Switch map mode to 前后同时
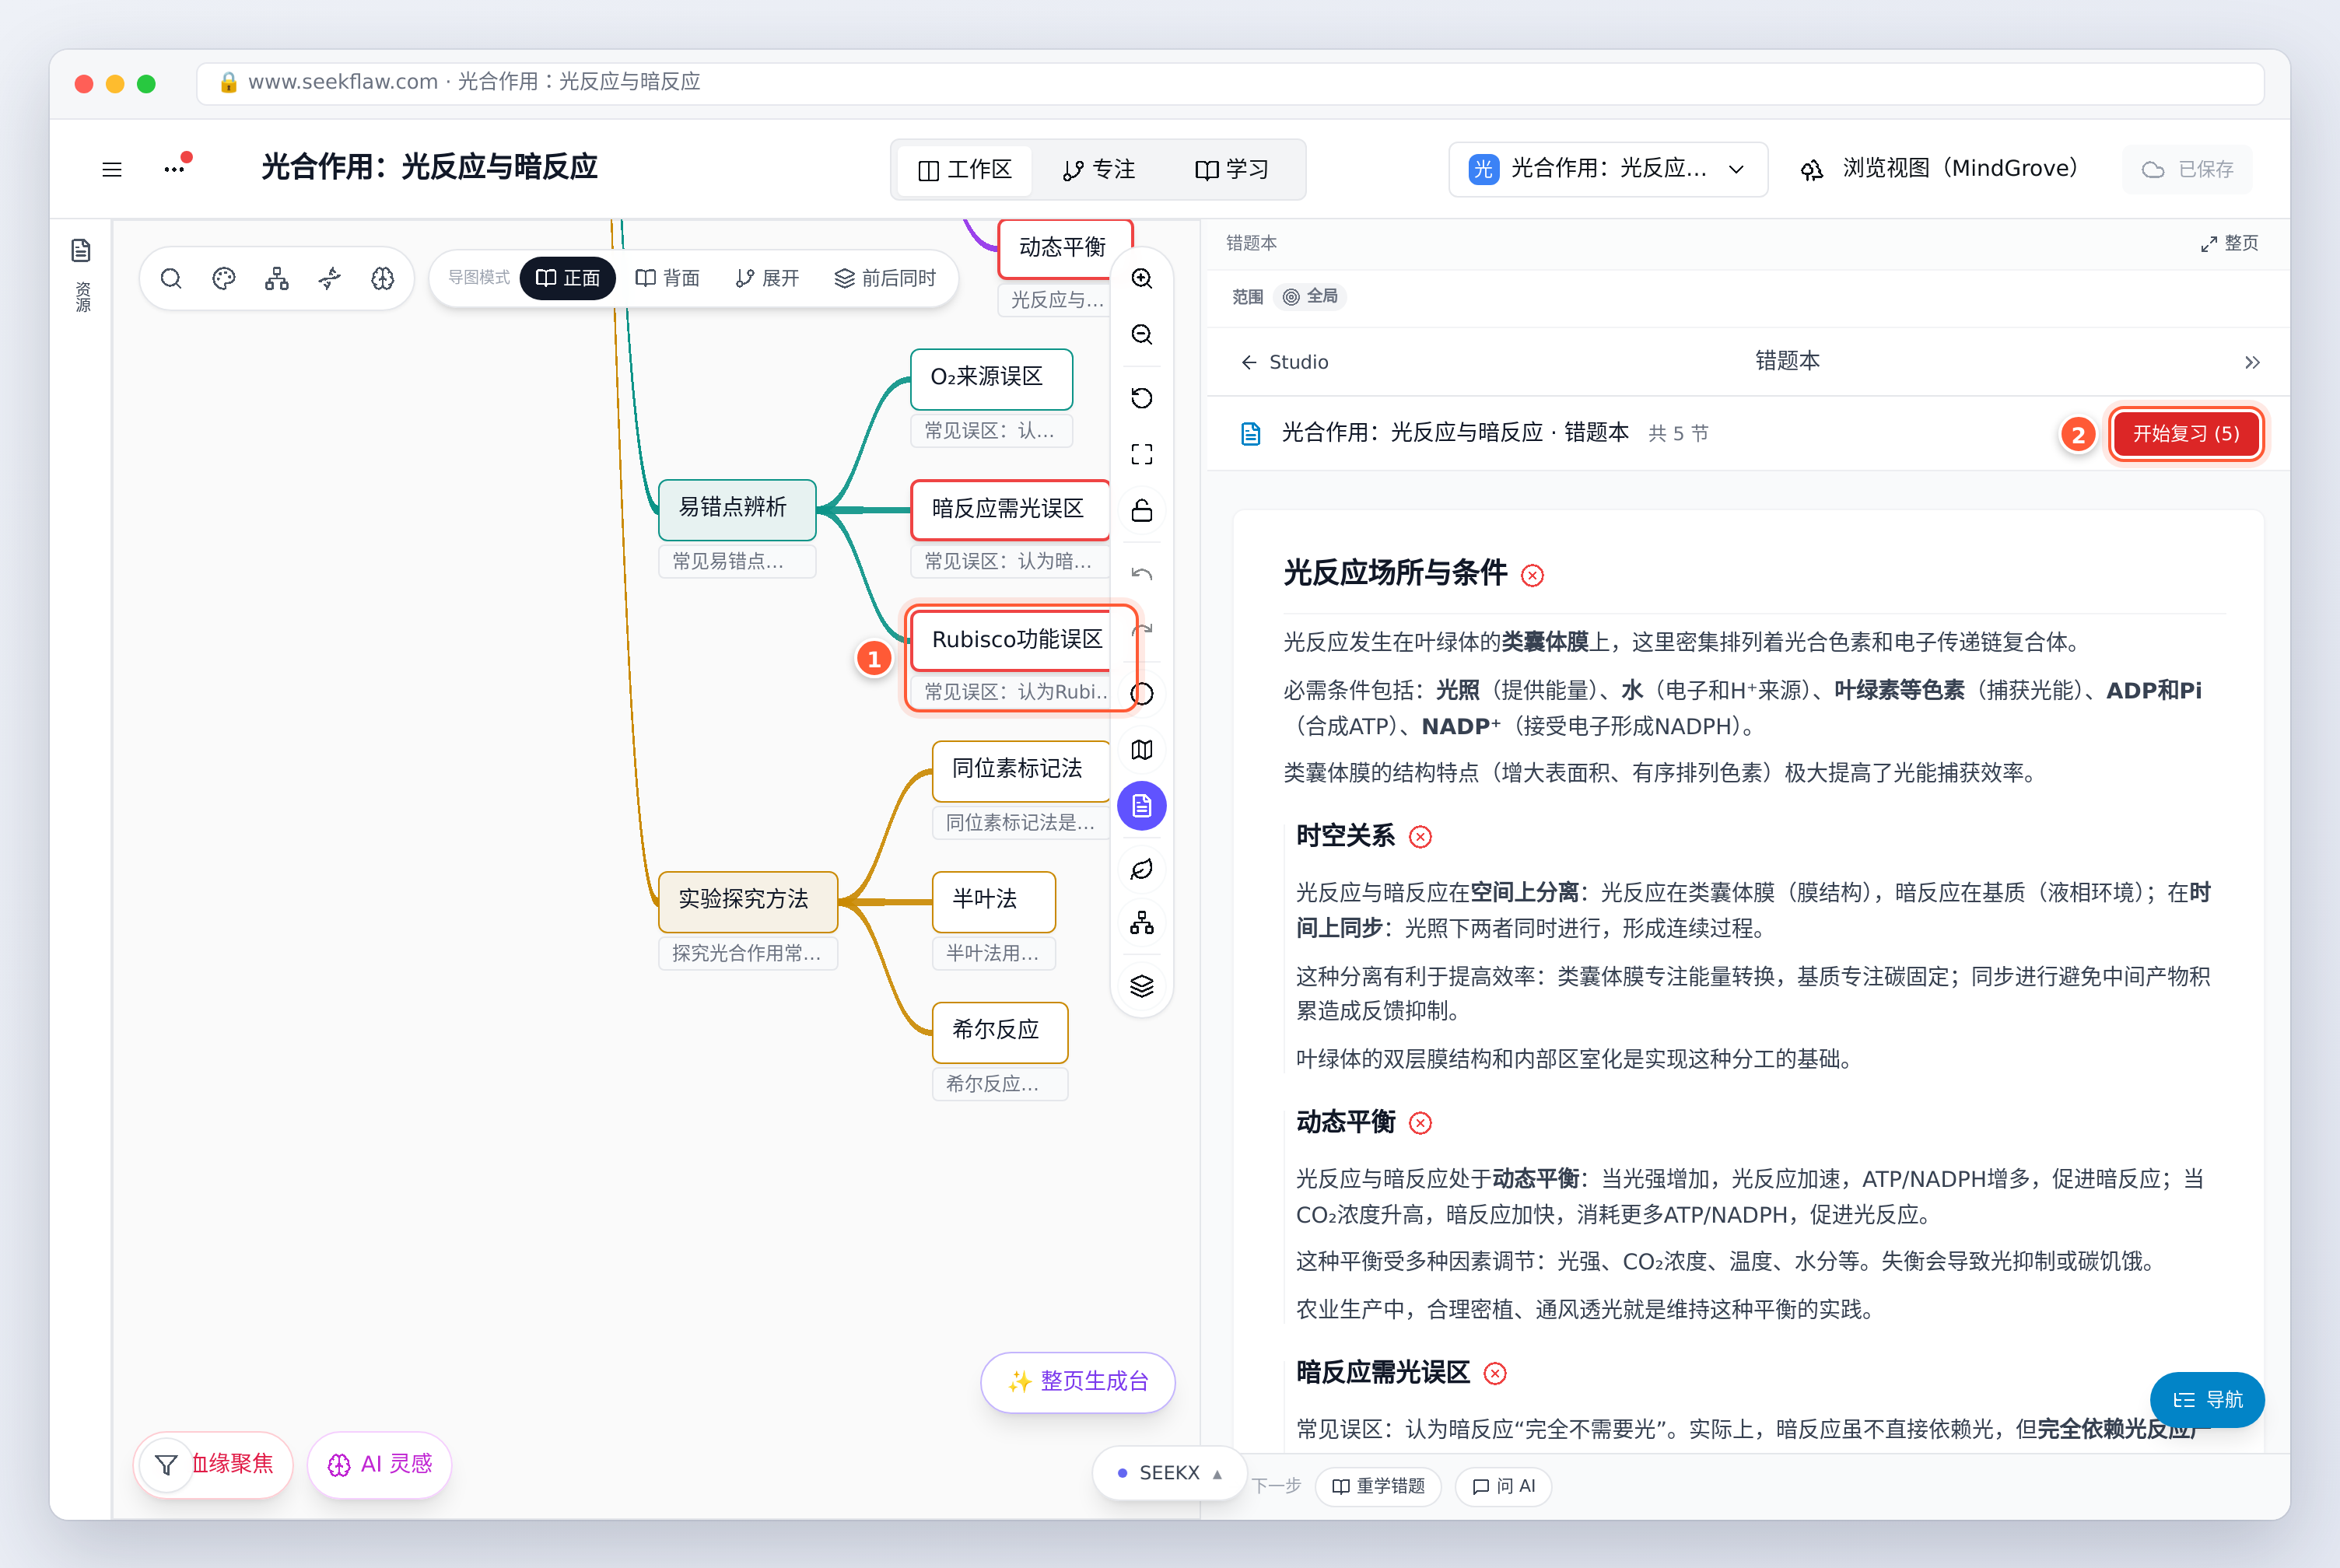 [x=885, y=278]
